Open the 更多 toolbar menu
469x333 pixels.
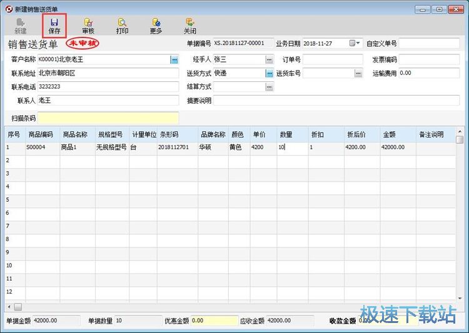156,26
